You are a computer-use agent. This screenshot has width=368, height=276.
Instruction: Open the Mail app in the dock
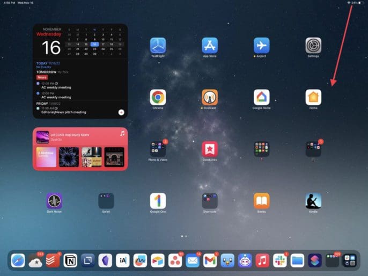point(193,260)
